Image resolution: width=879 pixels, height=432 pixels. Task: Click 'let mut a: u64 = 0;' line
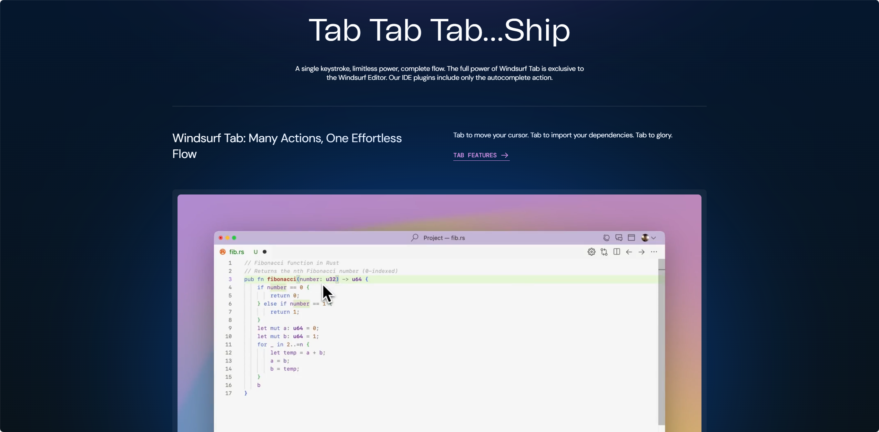tap(288, 328)
